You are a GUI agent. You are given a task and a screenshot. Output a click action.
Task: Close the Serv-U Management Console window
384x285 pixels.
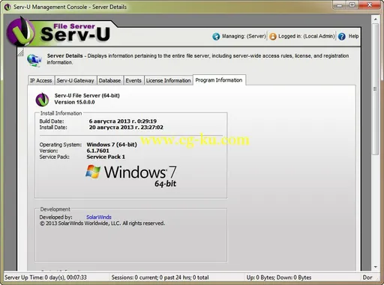coord(370,5)
